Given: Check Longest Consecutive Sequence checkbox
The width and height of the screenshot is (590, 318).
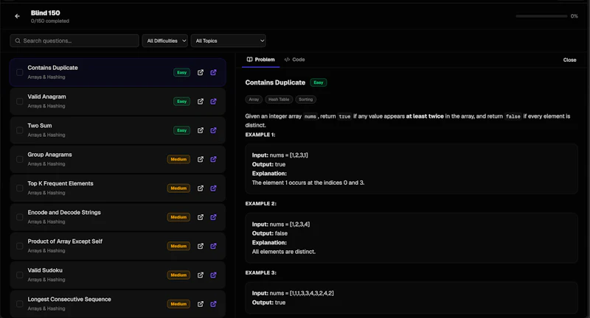Looking at the screenshot, I should click(20, 304).
